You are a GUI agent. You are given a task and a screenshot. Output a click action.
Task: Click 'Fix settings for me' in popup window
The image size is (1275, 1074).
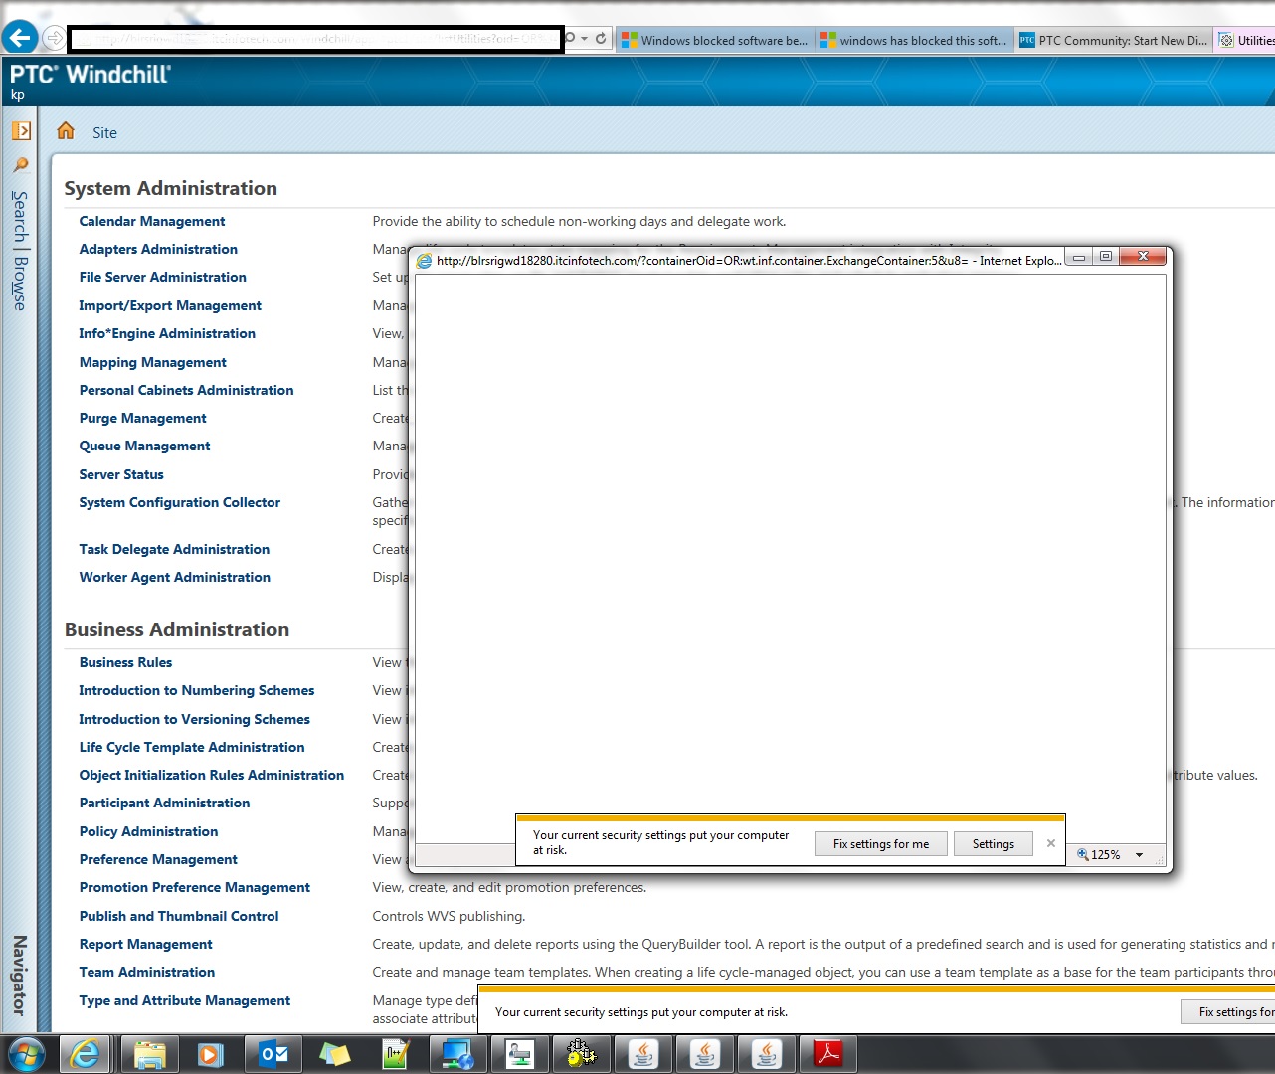point(881,844)
